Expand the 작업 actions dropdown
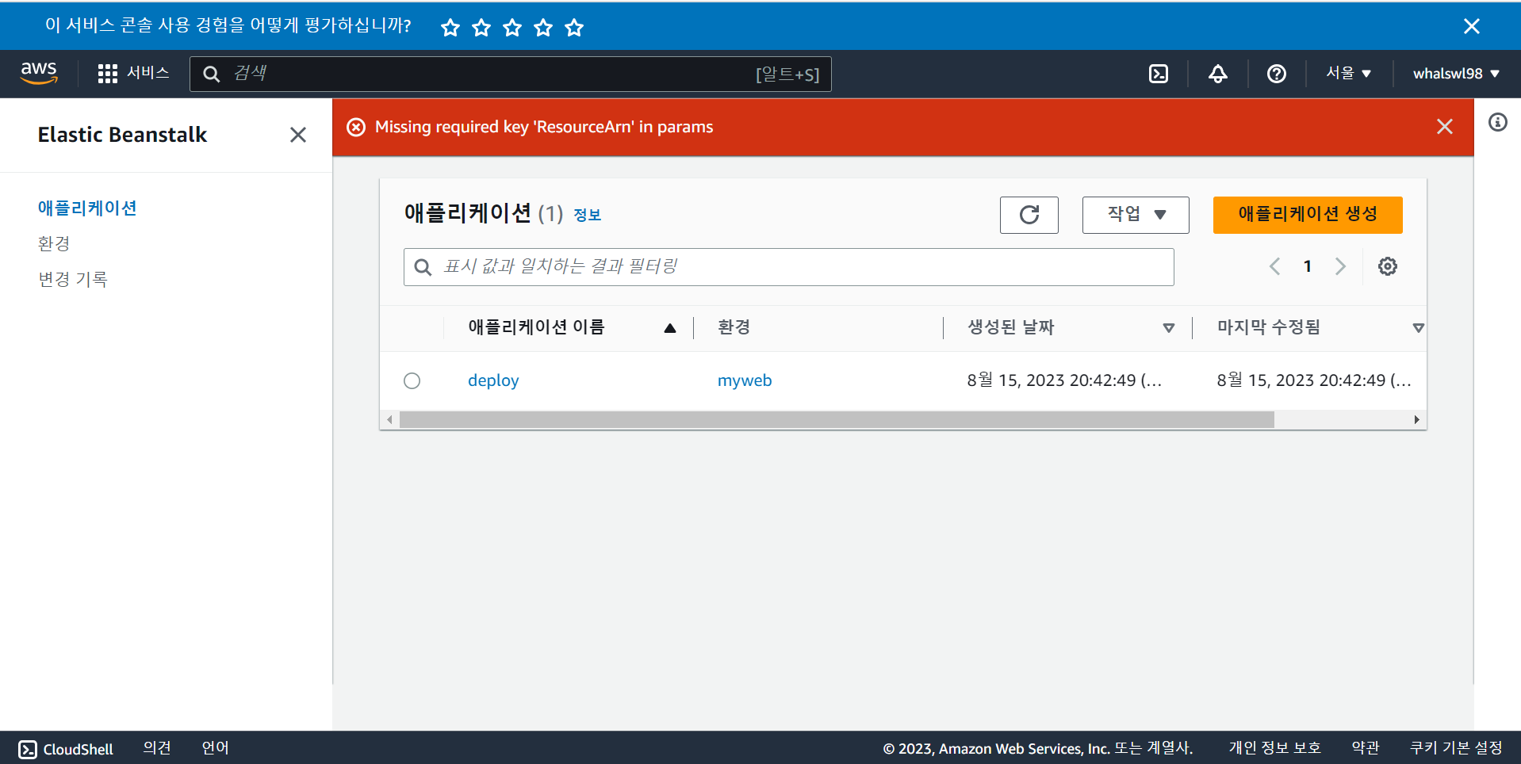Image resolution: width=1521 pixels, height=764 pixels. tap(1136, 215)
